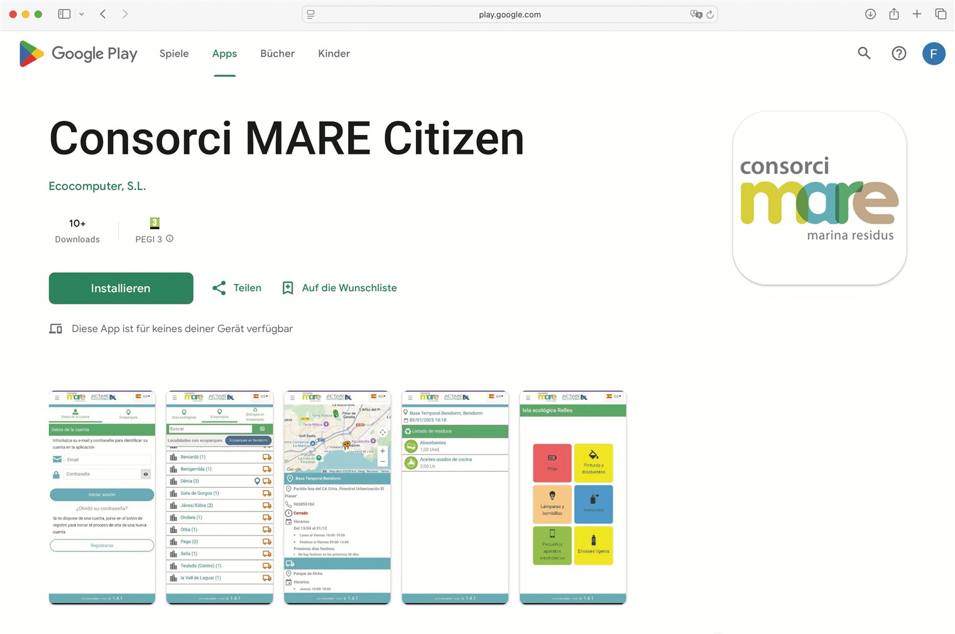Click the PEGI 3 info icon
Image resolution: width=955 pixels, height=634 pixels.
(x=170, y=239)
